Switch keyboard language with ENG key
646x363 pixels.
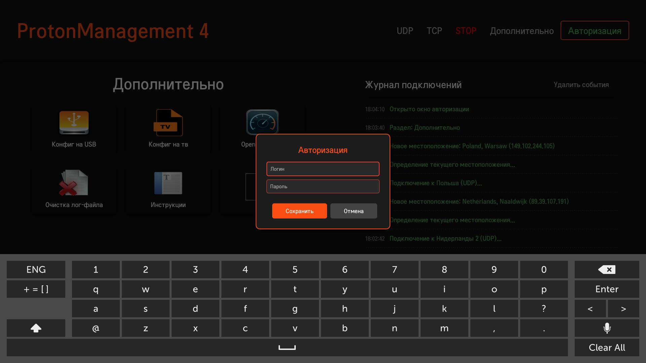[36, 270]
